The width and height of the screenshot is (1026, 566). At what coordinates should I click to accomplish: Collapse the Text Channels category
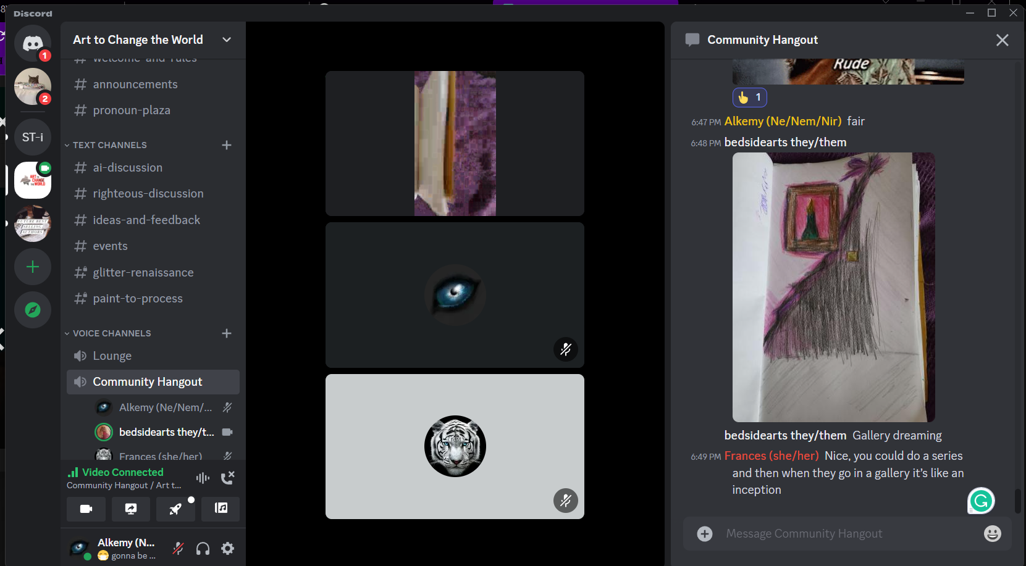[x=109, y=145]
